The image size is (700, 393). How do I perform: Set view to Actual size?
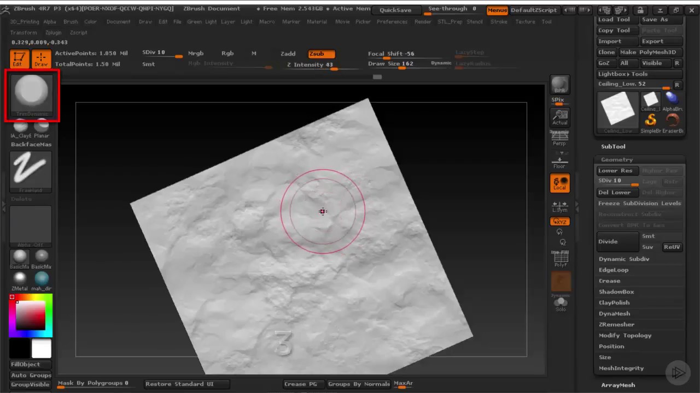[x=559, y=117]
